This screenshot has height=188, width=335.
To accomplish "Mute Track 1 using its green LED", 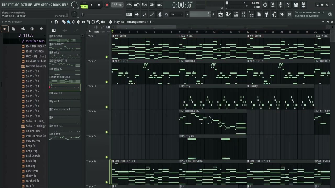I will tap(107, 57).
